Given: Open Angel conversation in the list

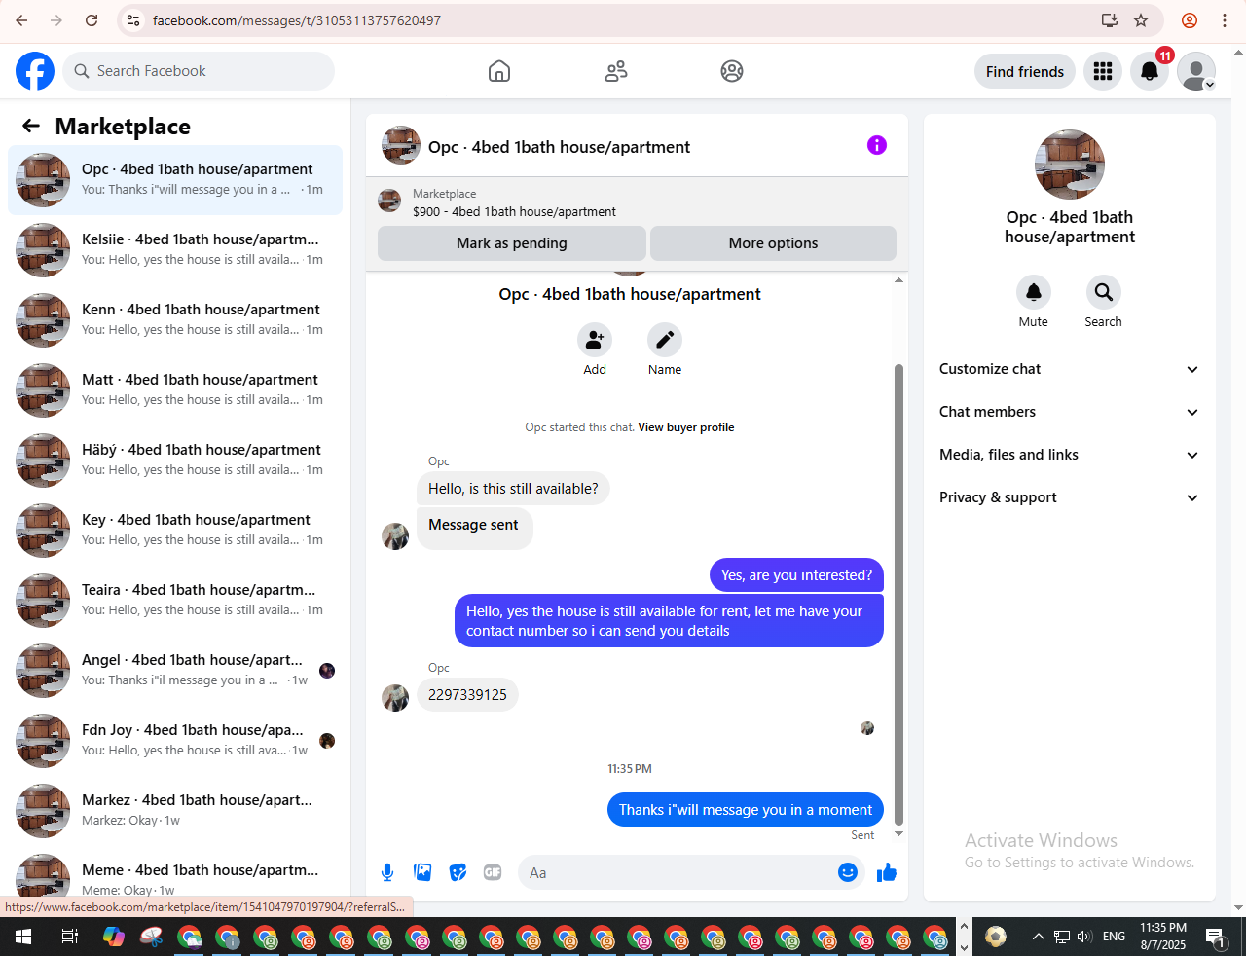Looking at the screenshot, I should click(175, 670).
